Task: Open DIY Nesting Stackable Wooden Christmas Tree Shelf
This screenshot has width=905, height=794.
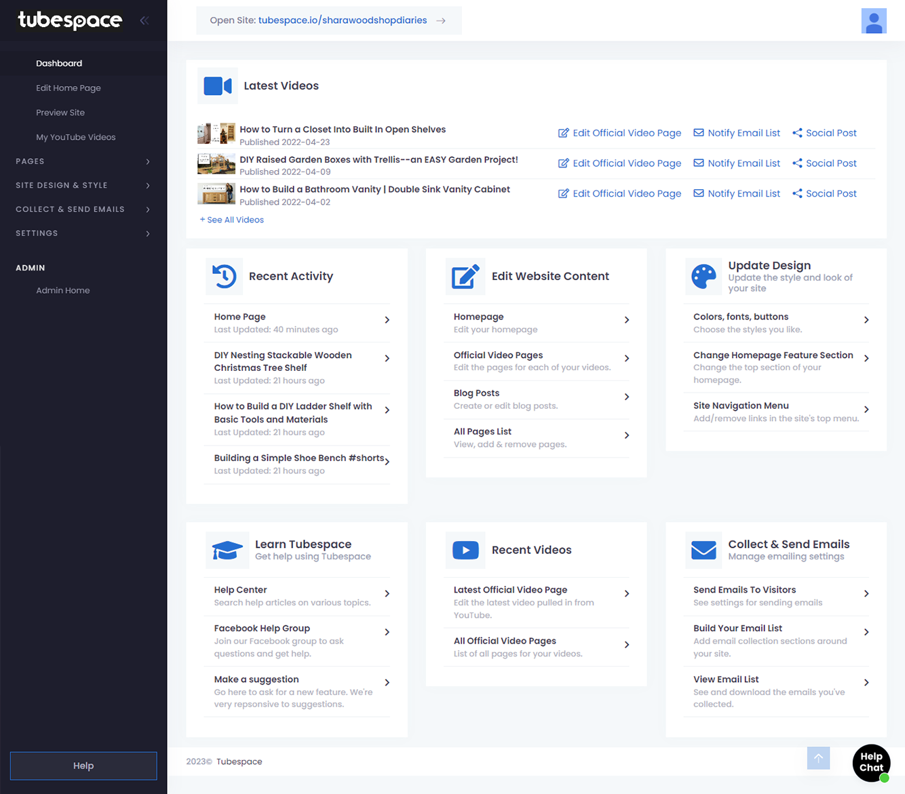Action: (297, 368)
